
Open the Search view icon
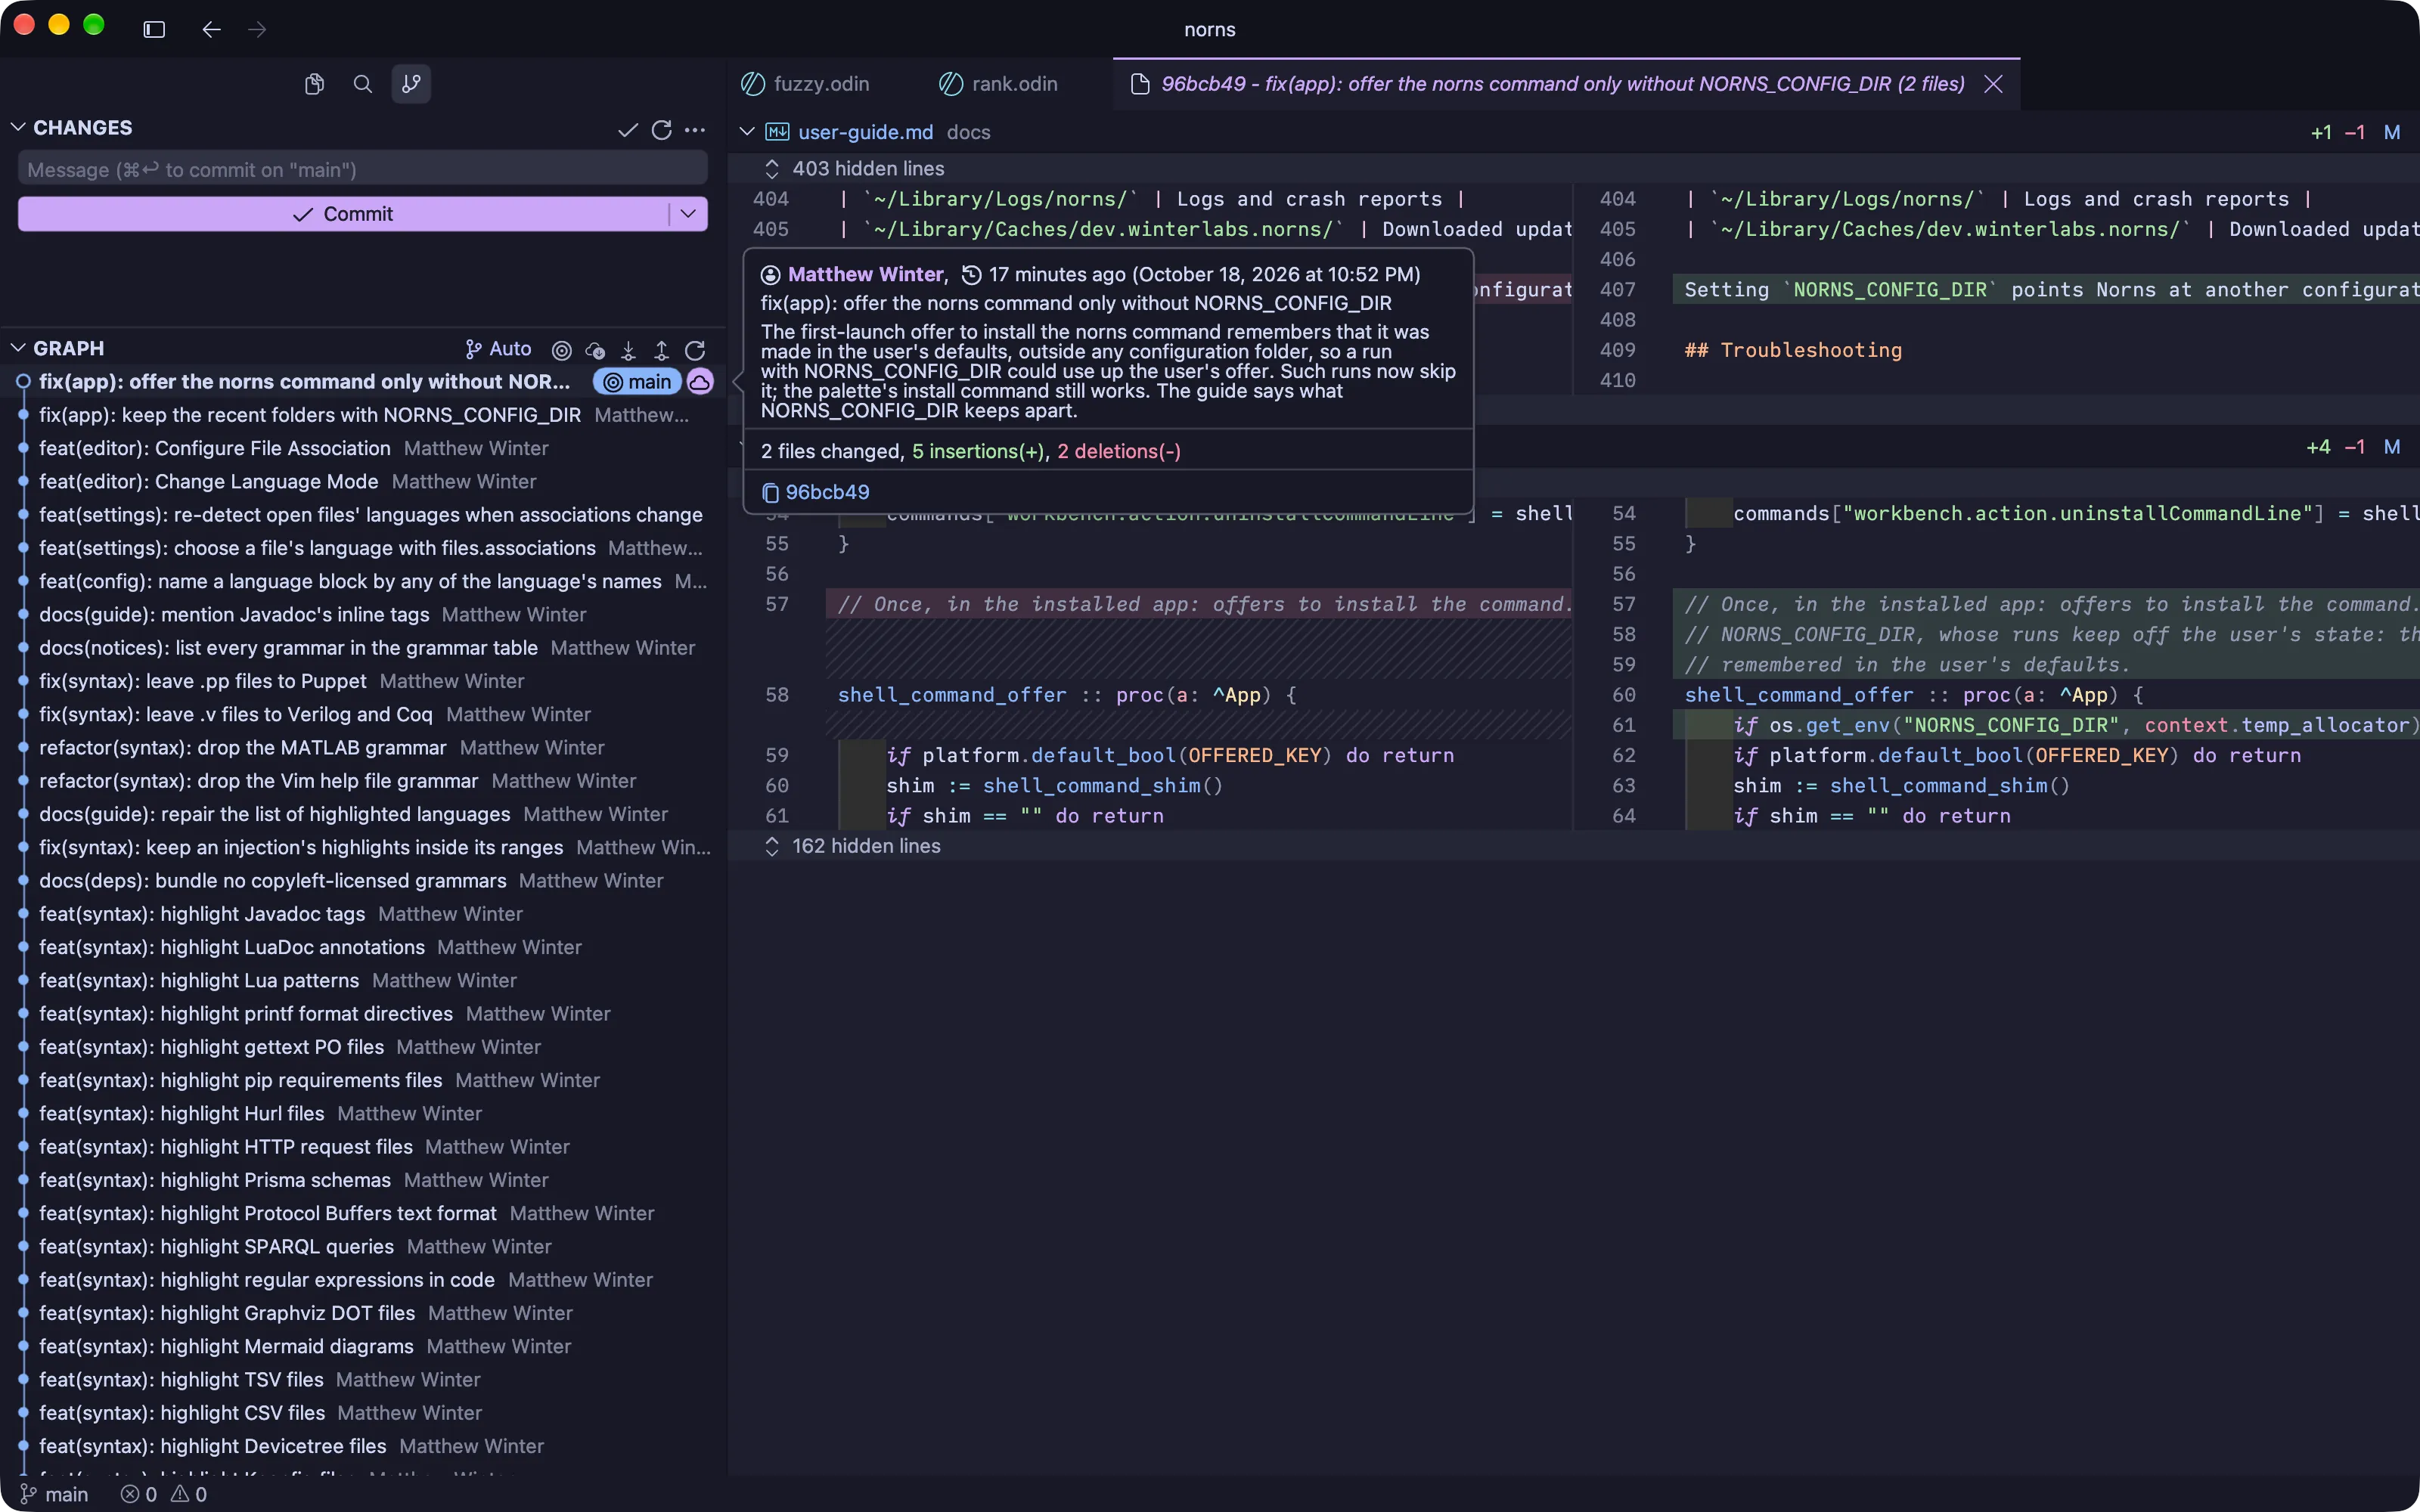tap(363, 84)
